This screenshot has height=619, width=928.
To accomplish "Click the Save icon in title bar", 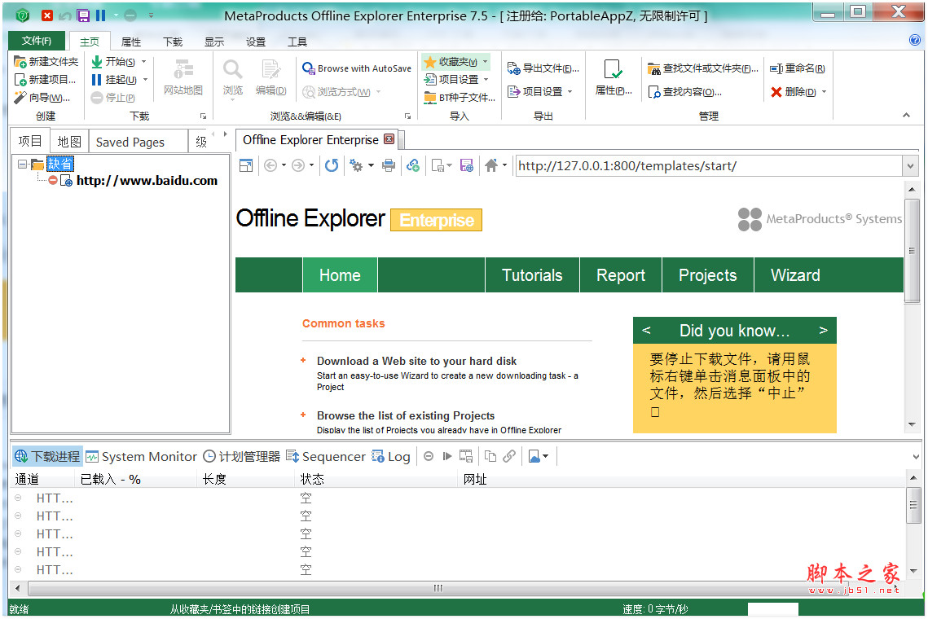I will coord(83,15).
